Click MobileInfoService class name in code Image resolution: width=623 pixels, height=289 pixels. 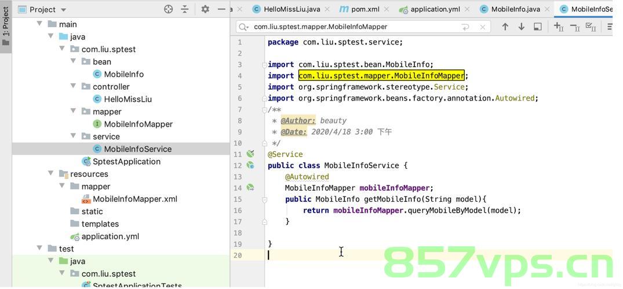(362, 165)
